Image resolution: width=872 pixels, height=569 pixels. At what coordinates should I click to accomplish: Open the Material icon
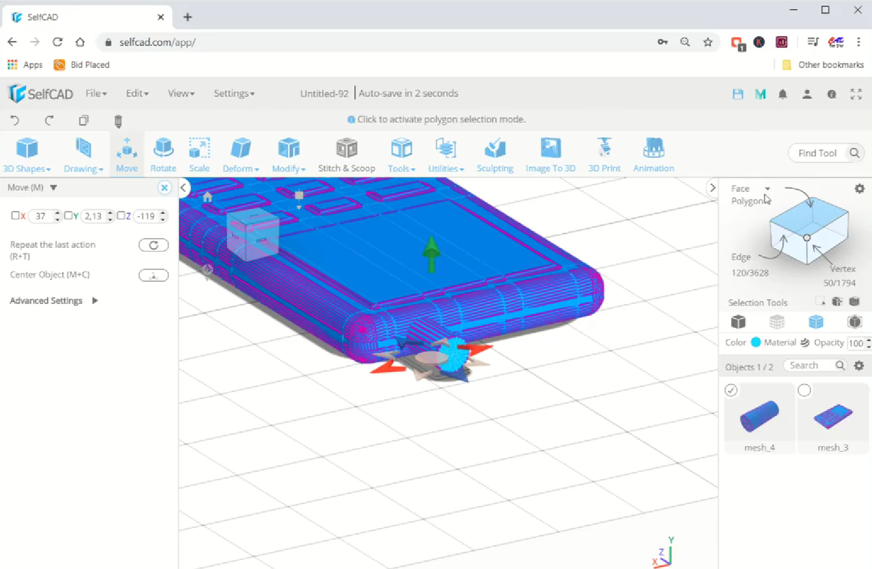805,342
